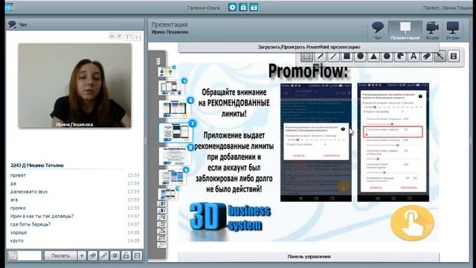The image size is (476, 268).
Task: Expand the Панель управления bar
Action: pos(309,256)
